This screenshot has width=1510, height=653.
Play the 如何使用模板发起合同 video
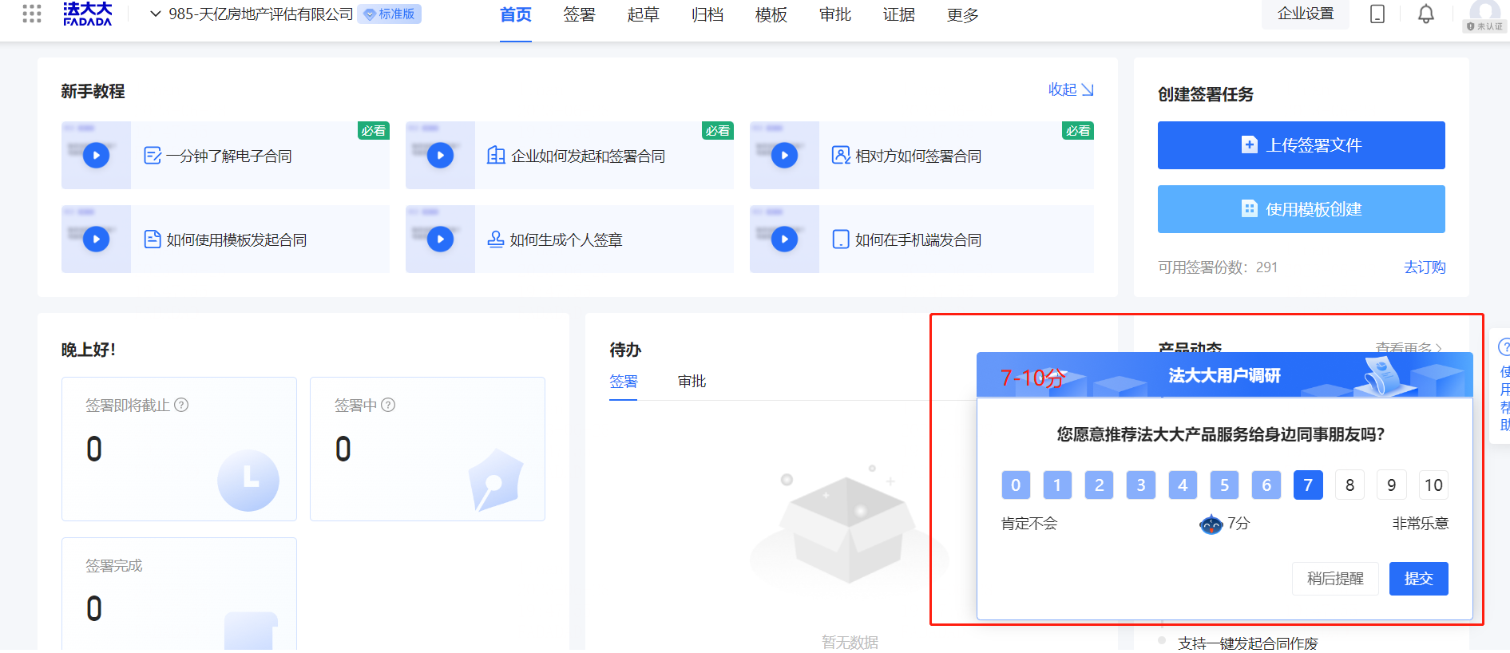pos(97,239)
